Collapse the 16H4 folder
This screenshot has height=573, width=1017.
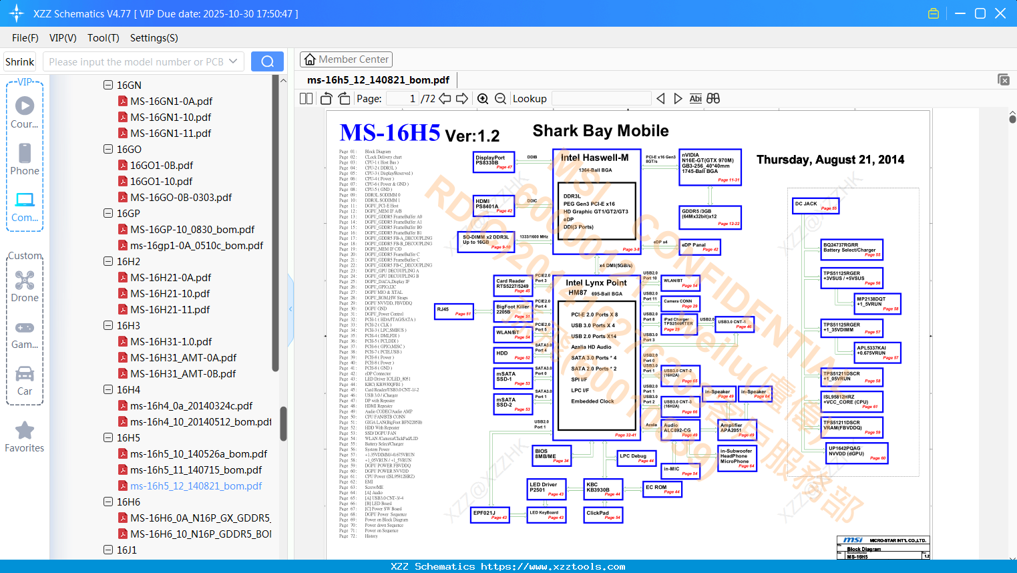click(x=108, y=389)
